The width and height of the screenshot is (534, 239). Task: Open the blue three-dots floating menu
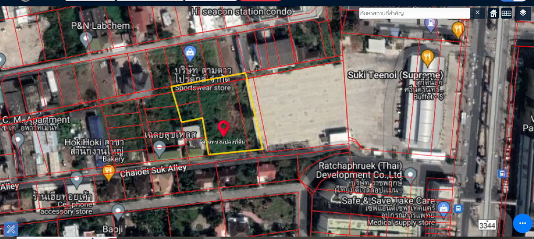click(522, 223)
